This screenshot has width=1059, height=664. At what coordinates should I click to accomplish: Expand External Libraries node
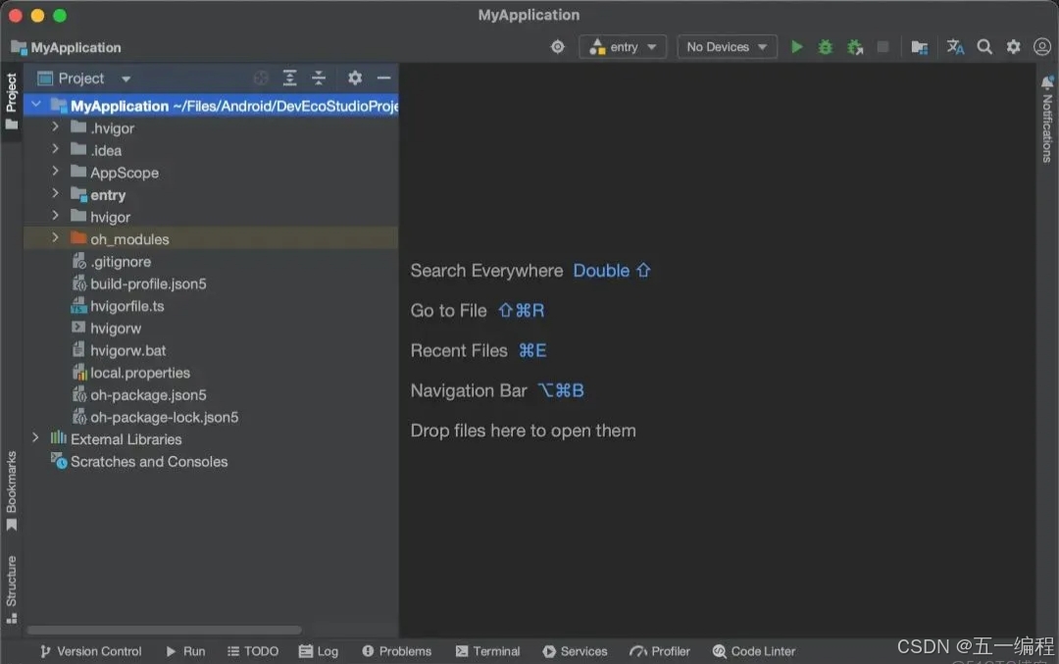(35, 438)
